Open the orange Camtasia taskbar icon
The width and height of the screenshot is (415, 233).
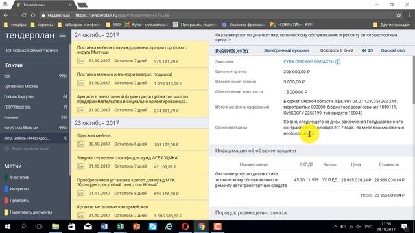(218, 227)
